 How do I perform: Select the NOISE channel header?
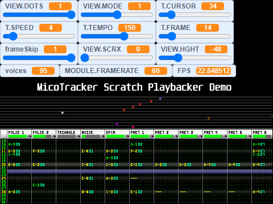[93, 134]
